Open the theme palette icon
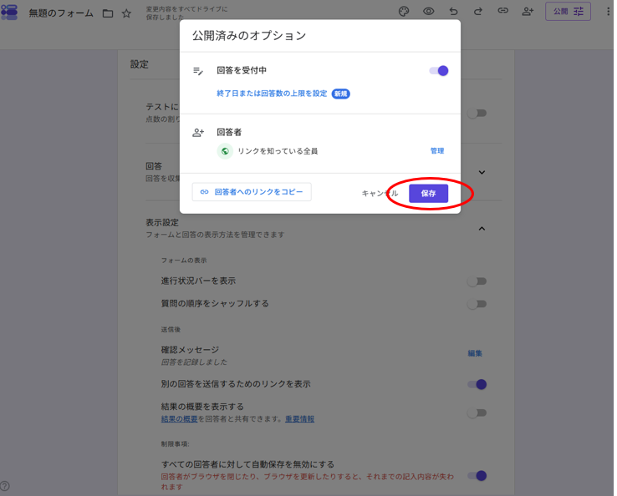Image resolution: width=617 pixels, height=496 pixels. click(404, 12)
